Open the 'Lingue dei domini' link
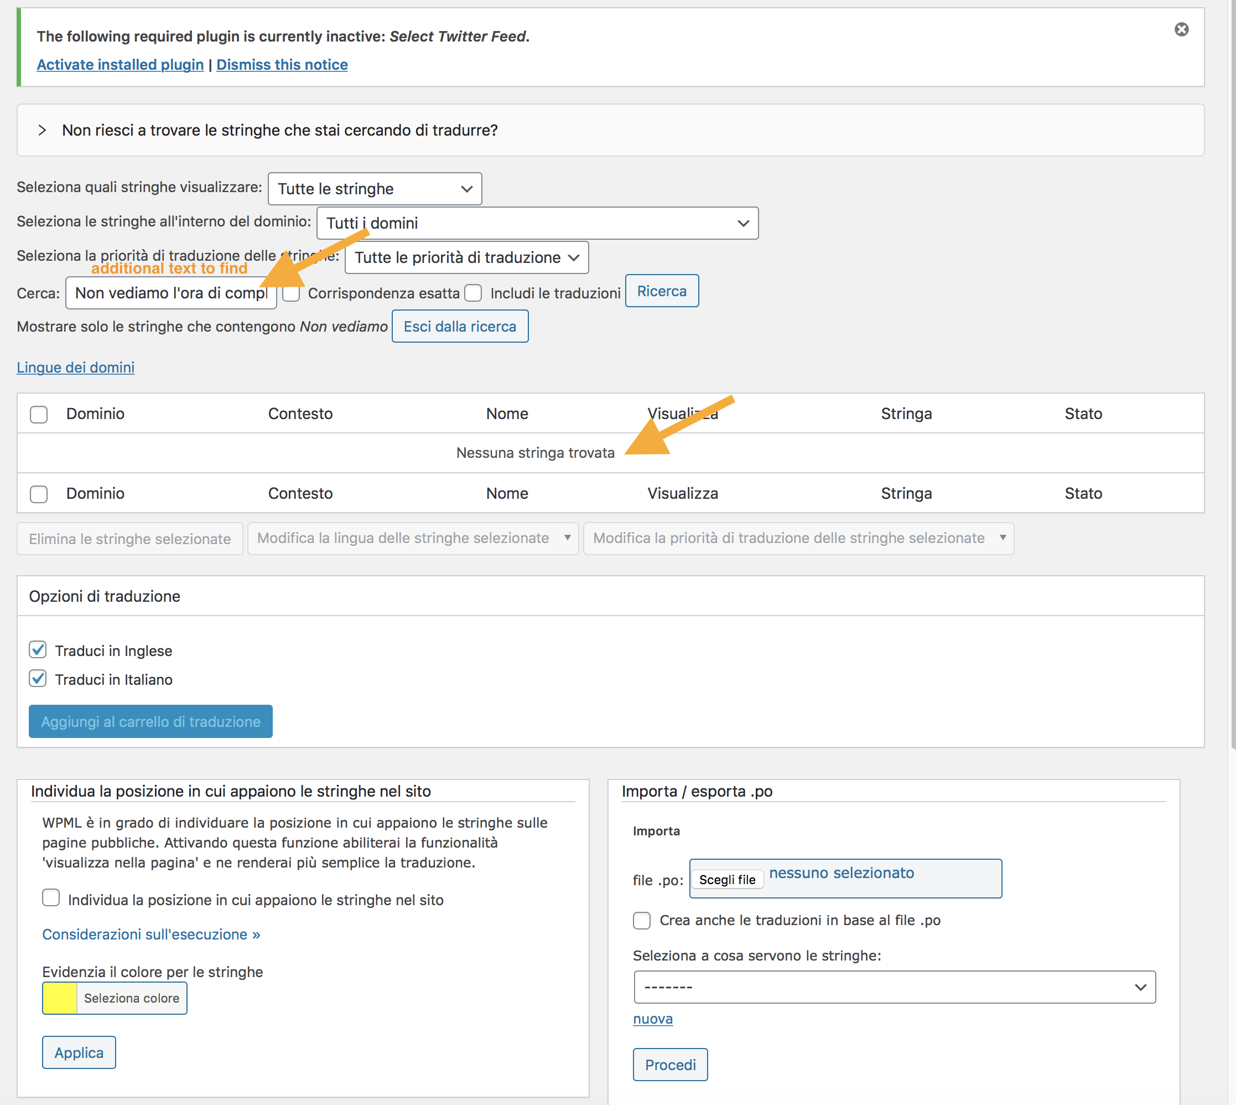 click(x=75, y=368)
